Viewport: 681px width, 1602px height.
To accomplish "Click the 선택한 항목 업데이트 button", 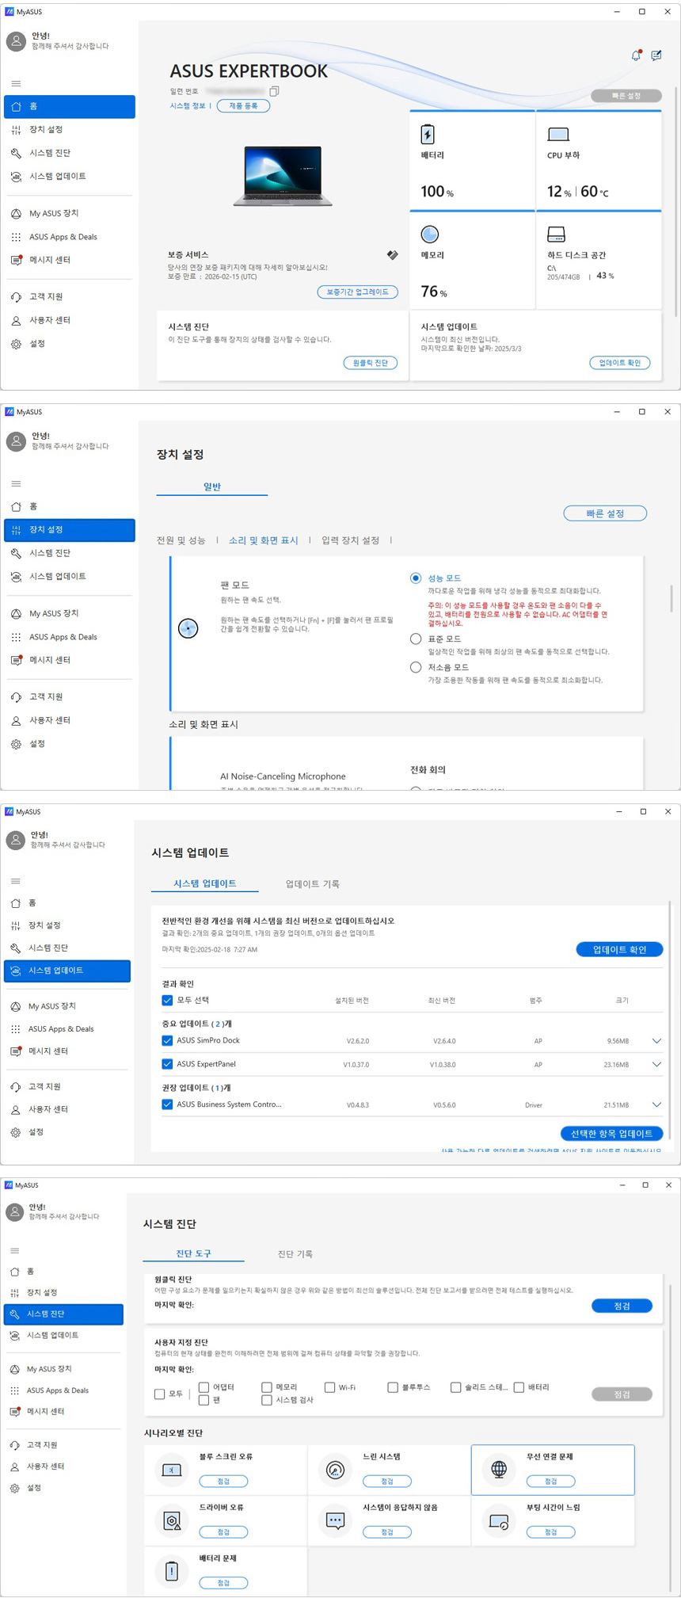I will 611,1134.
